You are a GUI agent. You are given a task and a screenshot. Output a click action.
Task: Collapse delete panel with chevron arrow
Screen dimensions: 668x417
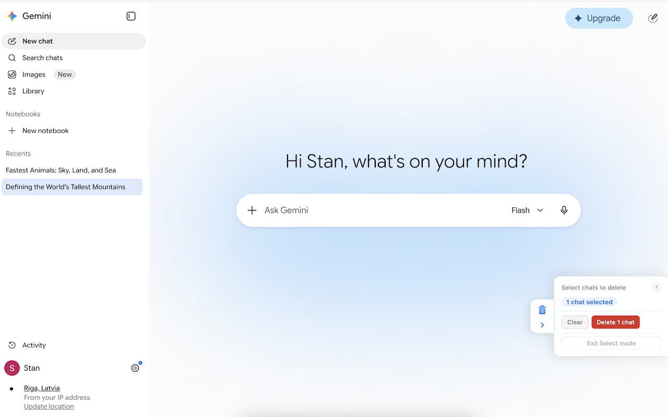coord(542,325)
